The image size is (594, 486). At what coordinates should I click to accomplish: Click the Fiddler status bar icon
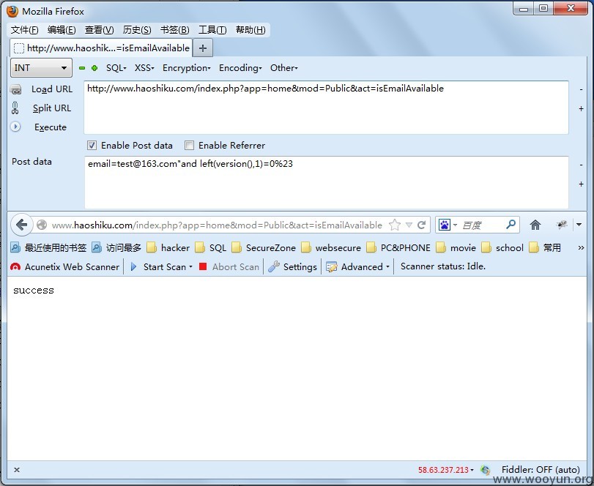[x=486, y=470]
